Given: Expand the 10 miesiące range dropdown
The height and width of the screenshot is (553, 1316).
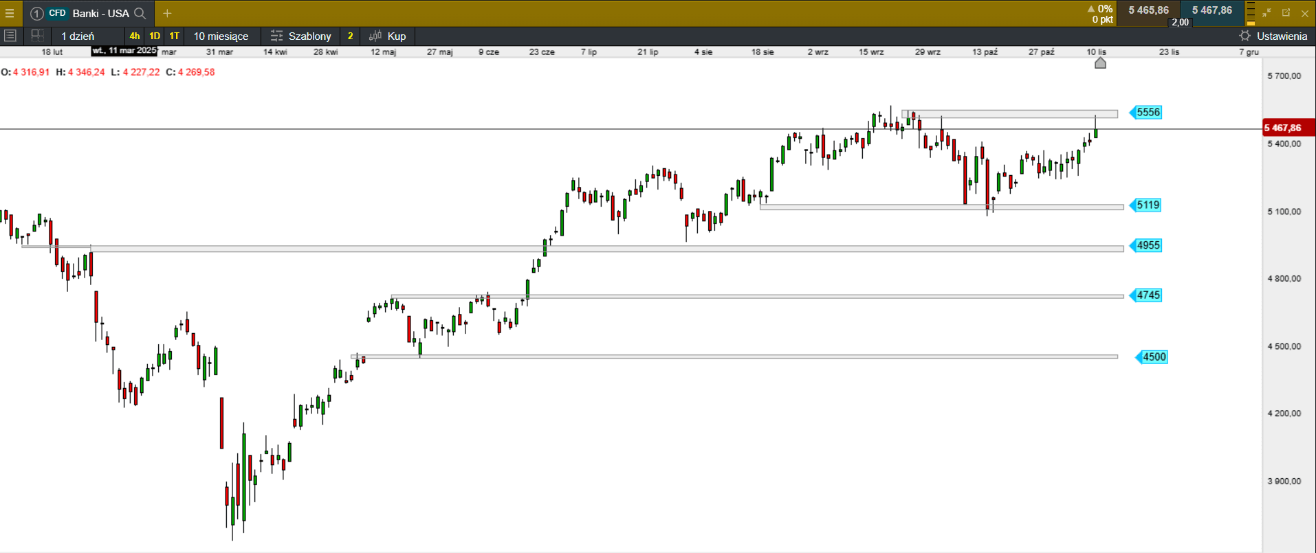Looking at the screenshot, I should pyautogui.click(x=221, y=36).
